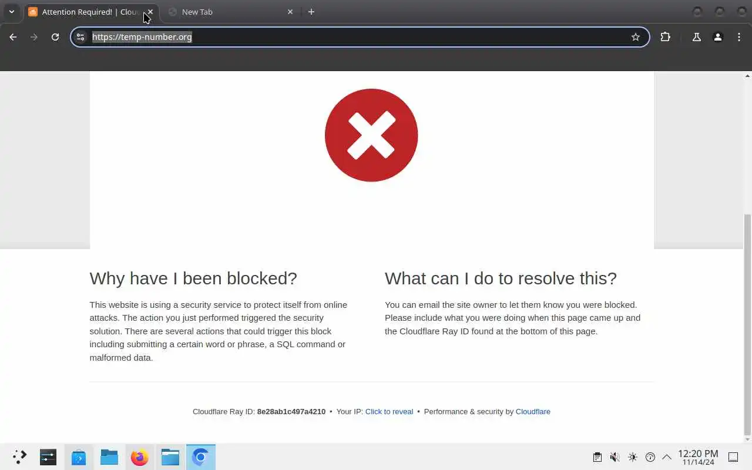The width and height of the screenshot is (752, 470).
Task: Launch Firefox from the taskbar
Action: coord(140,457)
